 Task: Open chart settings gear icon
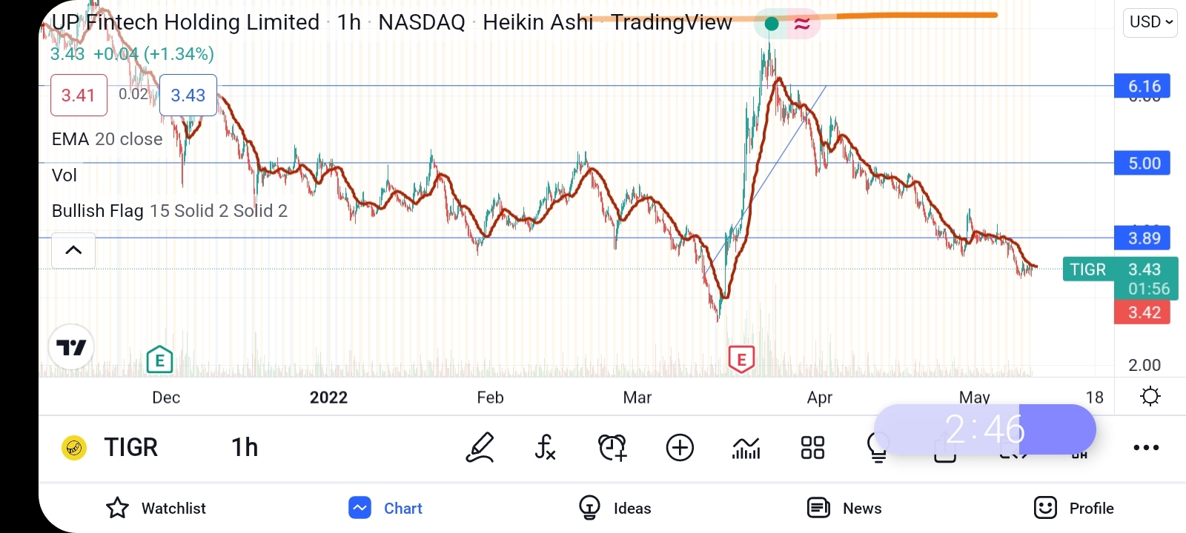(x=1150, y=397)
